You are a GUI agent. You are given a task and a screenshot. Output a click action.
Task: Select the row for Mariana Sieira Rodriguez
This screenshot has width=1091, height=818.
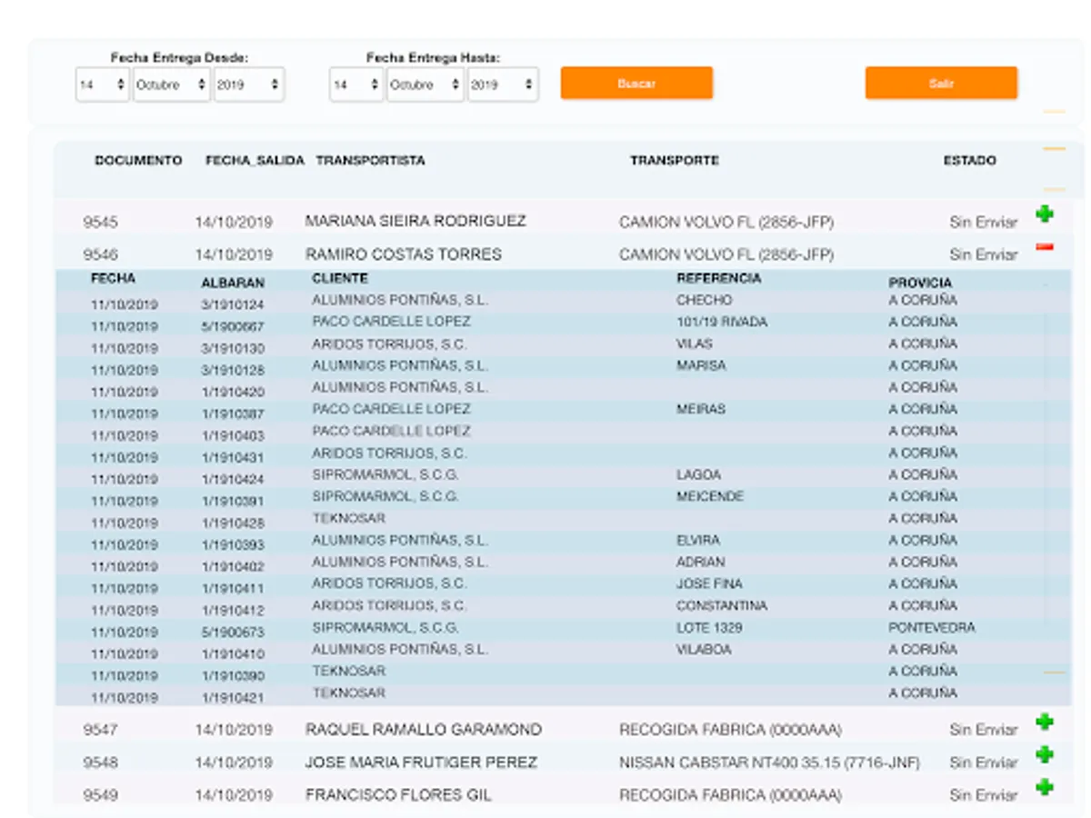415,222
